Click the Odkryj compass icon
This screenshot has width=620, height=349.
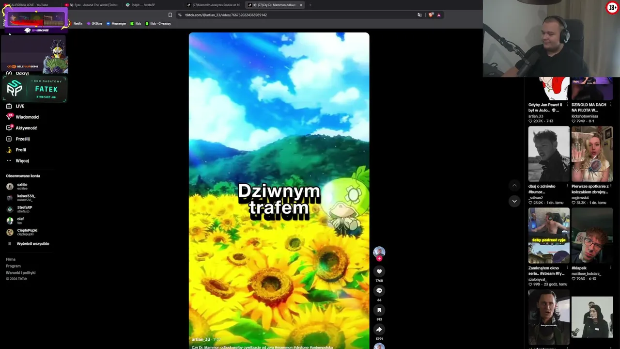click(9, 73)
